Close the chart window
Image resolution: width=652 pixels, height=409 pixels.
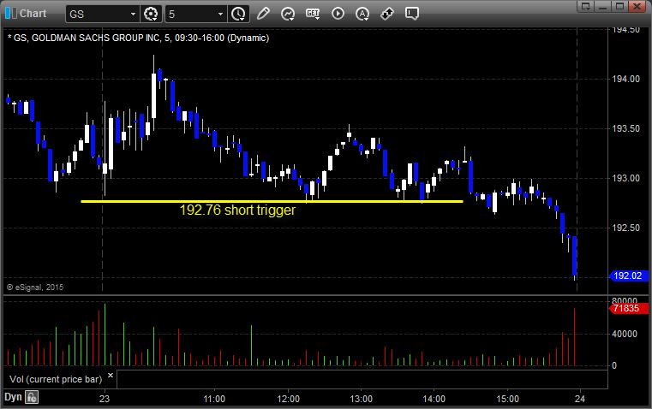pyautogui.click(x=637, y=6)
